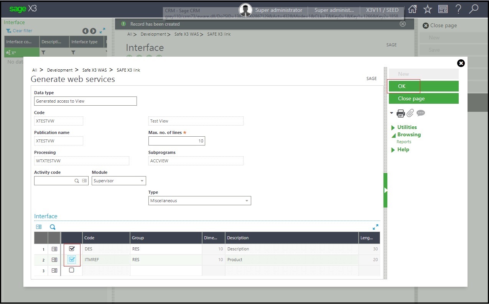Click Close page in the background window
The height and width of the screenshot is (304, 489).
pos(440,25)
